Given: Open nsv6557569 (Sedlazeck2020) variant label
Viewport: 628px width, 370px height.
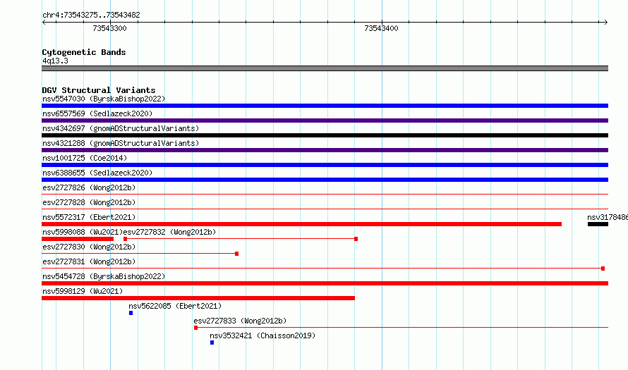Looking at the screenshot, I should 97,113.
